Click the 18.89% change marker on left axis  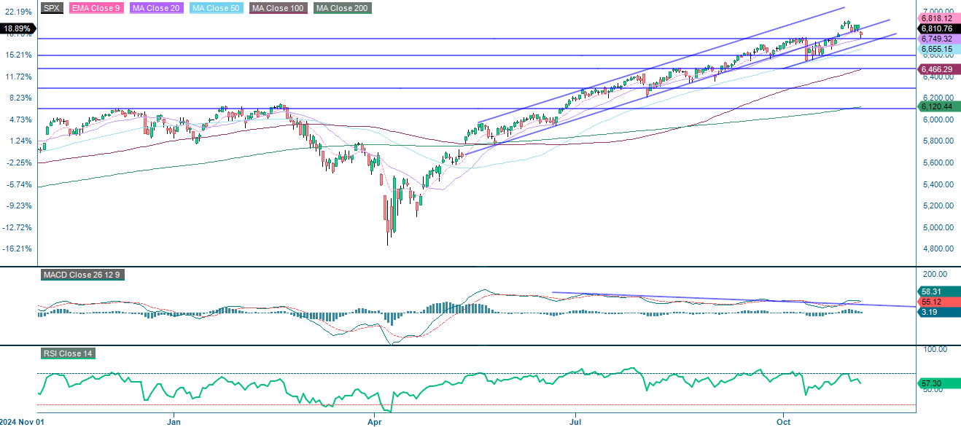tap(17, 29)
